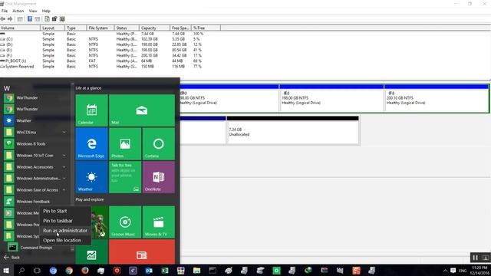
Task: Choose Pin to taskbar from context menu
Action: [x=58, y=221]
